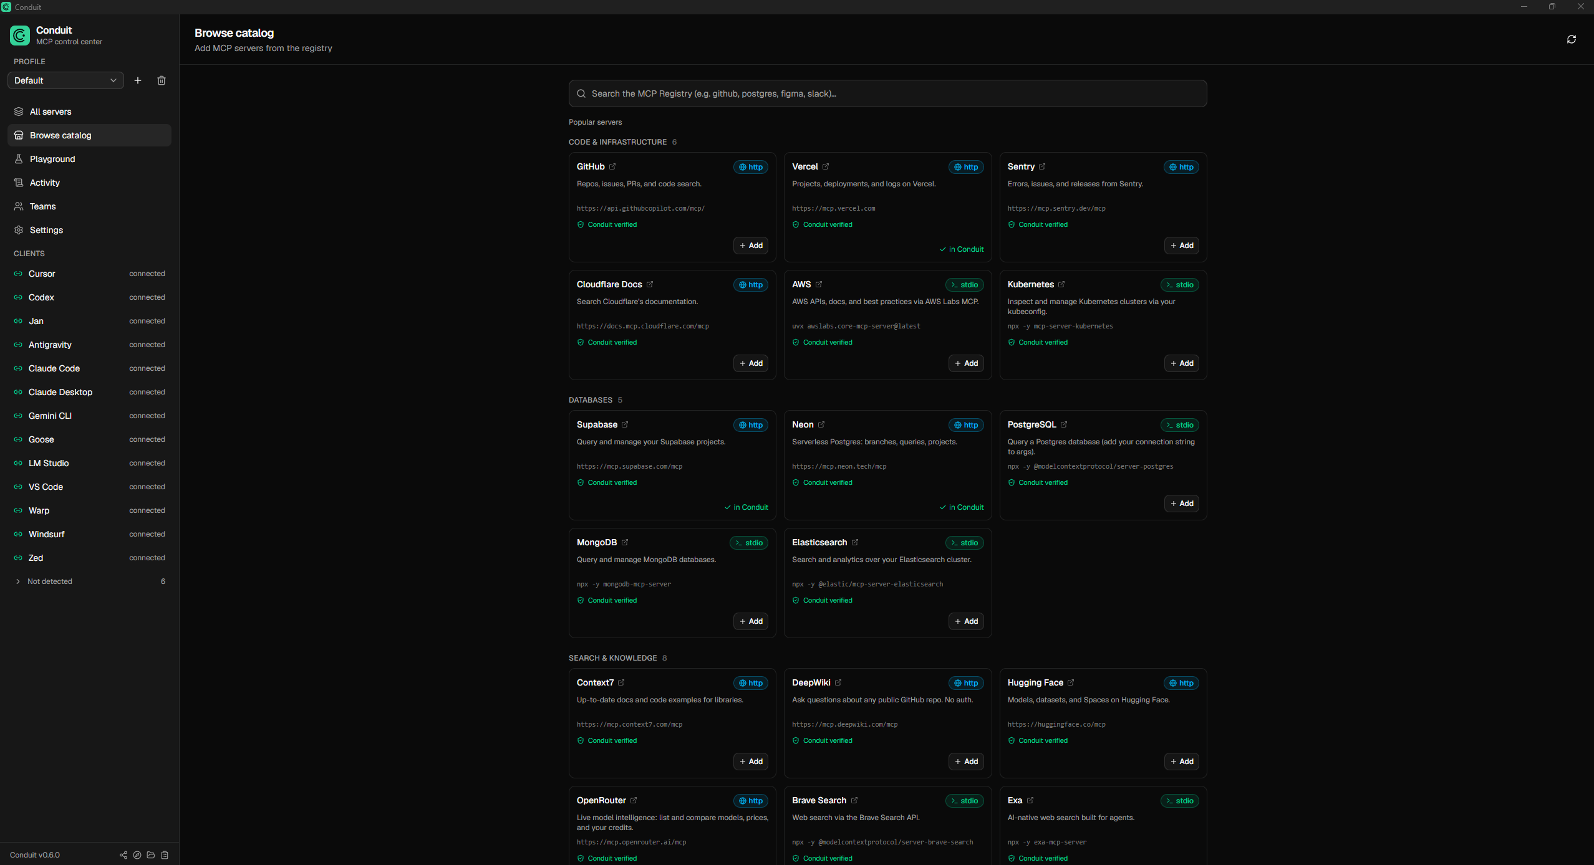Open the Elasticsearch external link icon
Image resolution: width=1594 pixels, height=865 pixels.
pyautogui.click(x=855, y=542)
